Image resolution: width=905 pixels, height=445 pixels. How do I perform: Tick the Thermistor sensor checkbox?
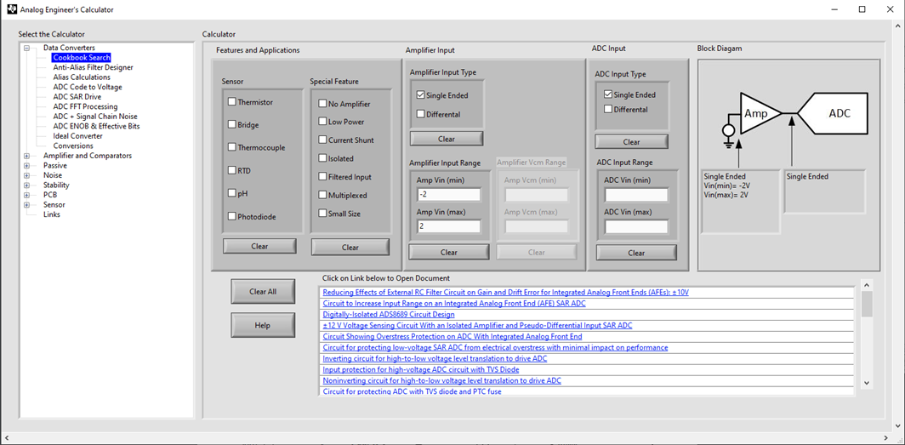[x=232, y=101]
